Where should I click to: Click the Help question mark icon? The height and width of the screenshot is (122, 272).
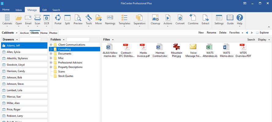[x=240, y=18]
